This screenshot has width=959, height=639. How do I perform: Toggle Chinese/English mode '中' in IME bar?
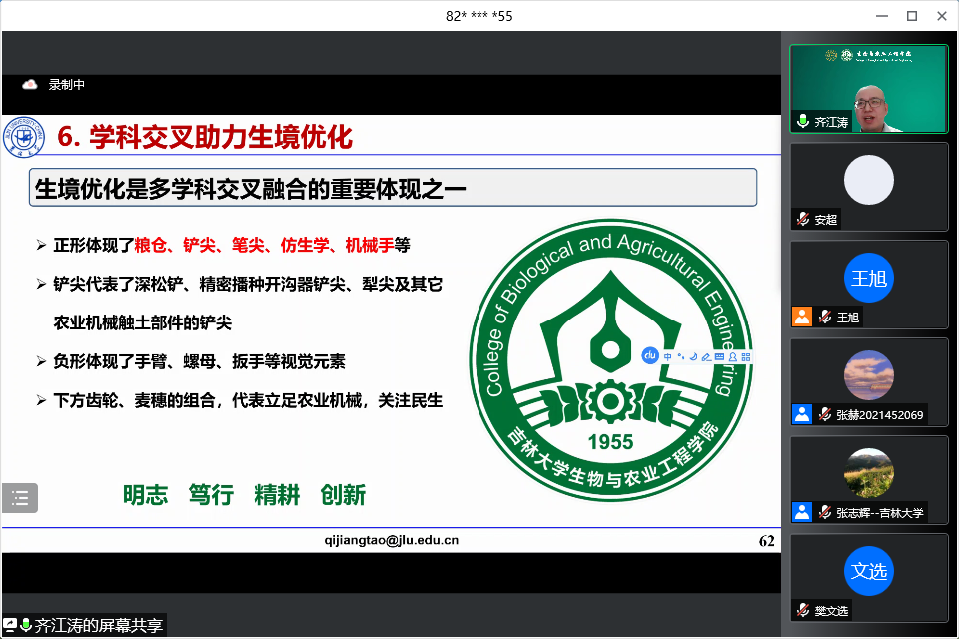click(668, 356)
